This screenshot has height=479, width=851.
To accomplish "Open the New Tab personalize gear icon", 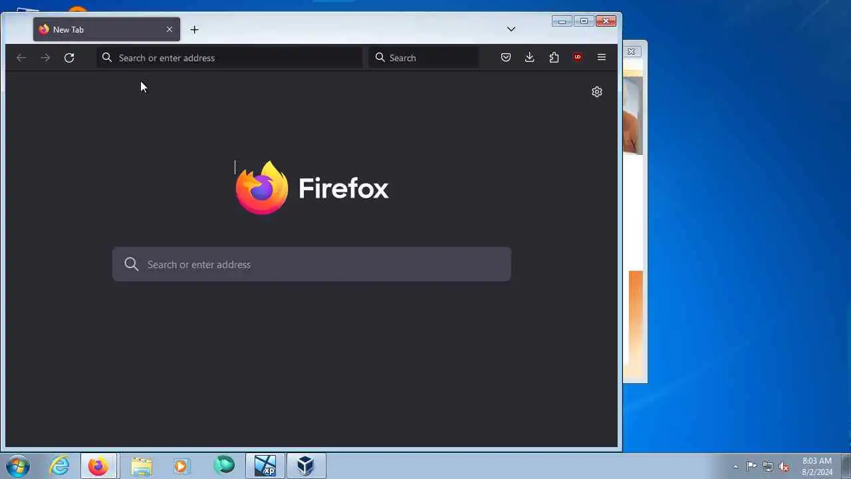I will 597,92.
